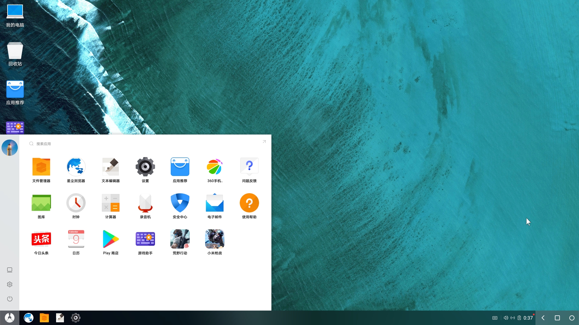Open 安全中心 security center

[x=180, y=206]
